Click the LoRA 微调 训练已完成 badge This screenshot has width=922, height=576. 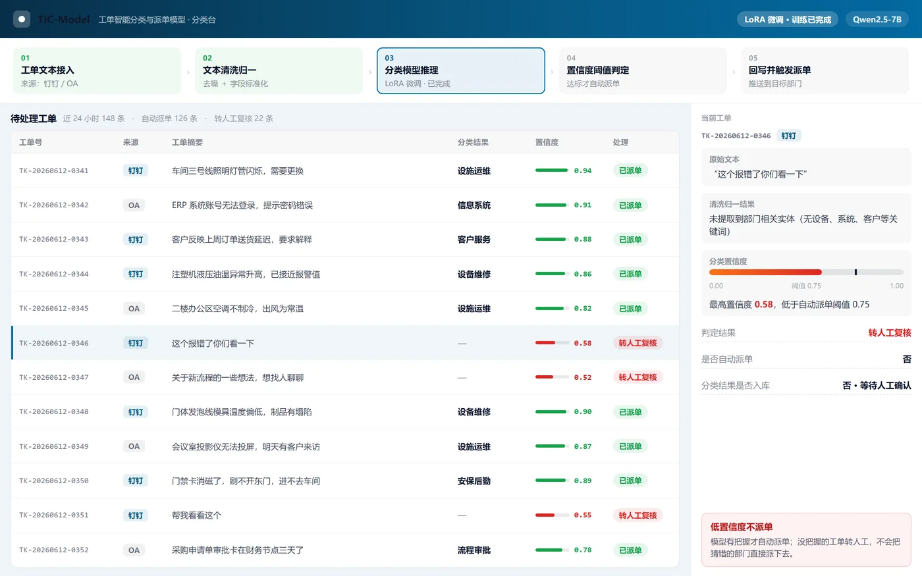(x=788, y=19)
